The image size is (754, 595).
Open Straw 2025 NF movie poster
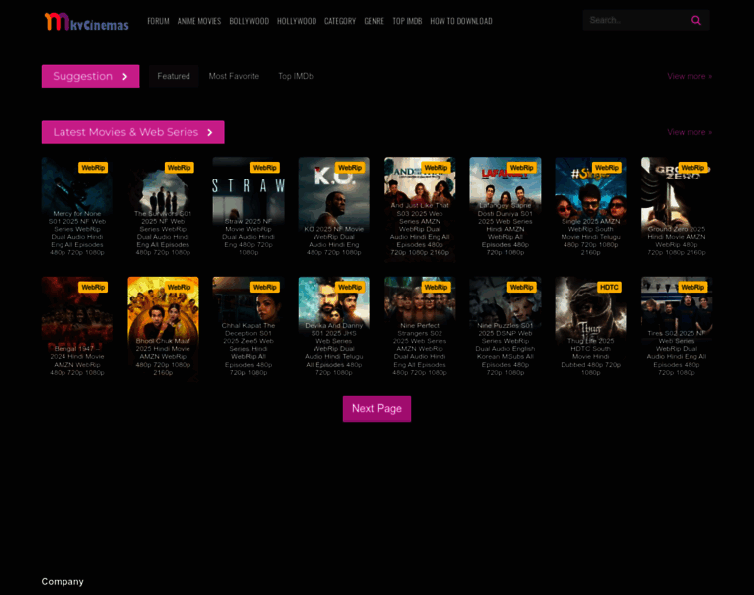[x=249, y=209]
